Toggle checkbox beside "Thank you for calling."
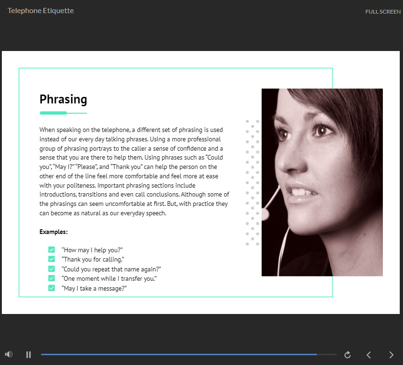This screenshot has width=403, height=365. coord(51,259)
